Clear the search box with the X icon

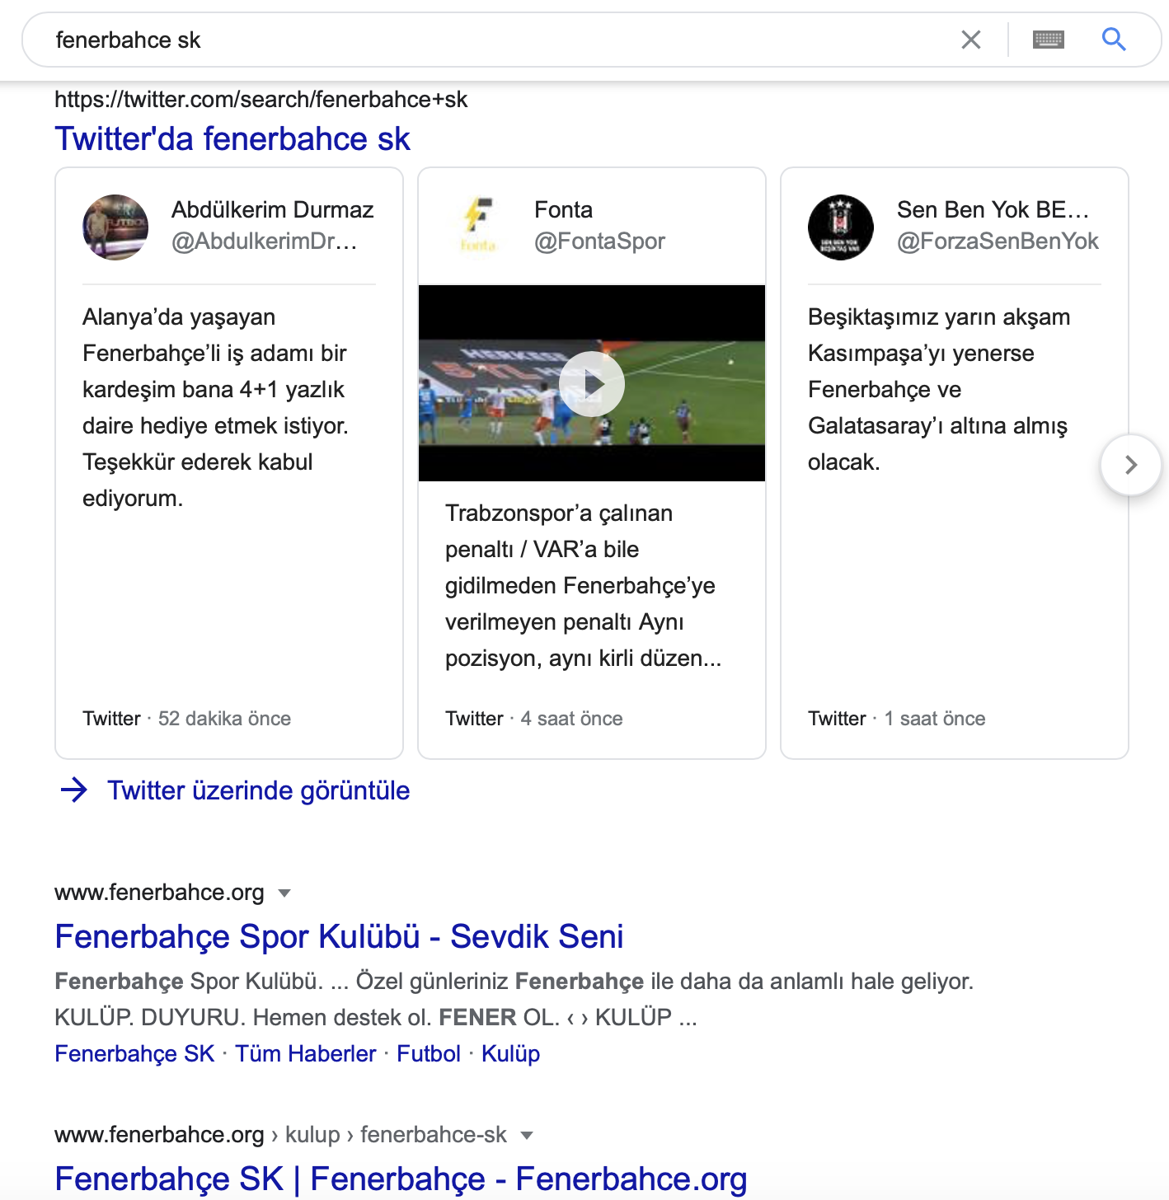(971, 40)
